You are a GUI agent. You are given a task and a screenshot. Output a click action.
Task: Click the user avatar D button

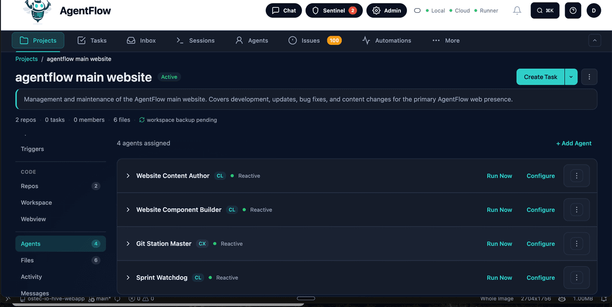click(x=594, y=10)
